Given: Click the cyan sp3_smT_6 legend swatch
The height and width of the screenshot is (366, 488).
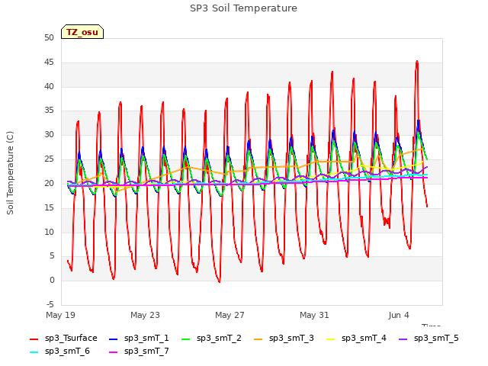Looking at the screenshot, I should [x=34, y=352].
